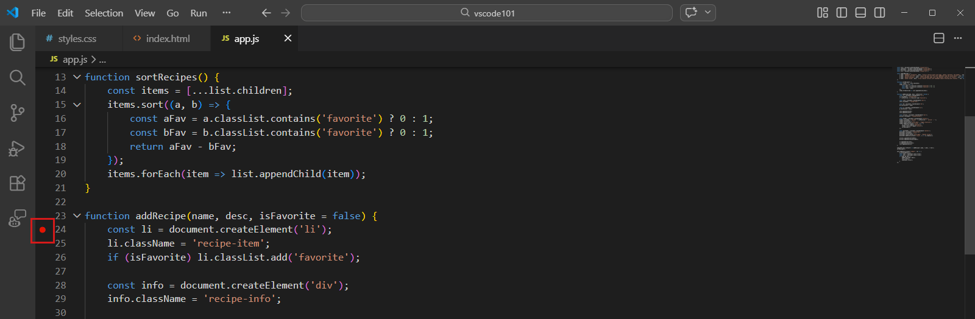The image size is (975, 319).
Task: Click the vscode101 command center search box
Action: (486, 13)
